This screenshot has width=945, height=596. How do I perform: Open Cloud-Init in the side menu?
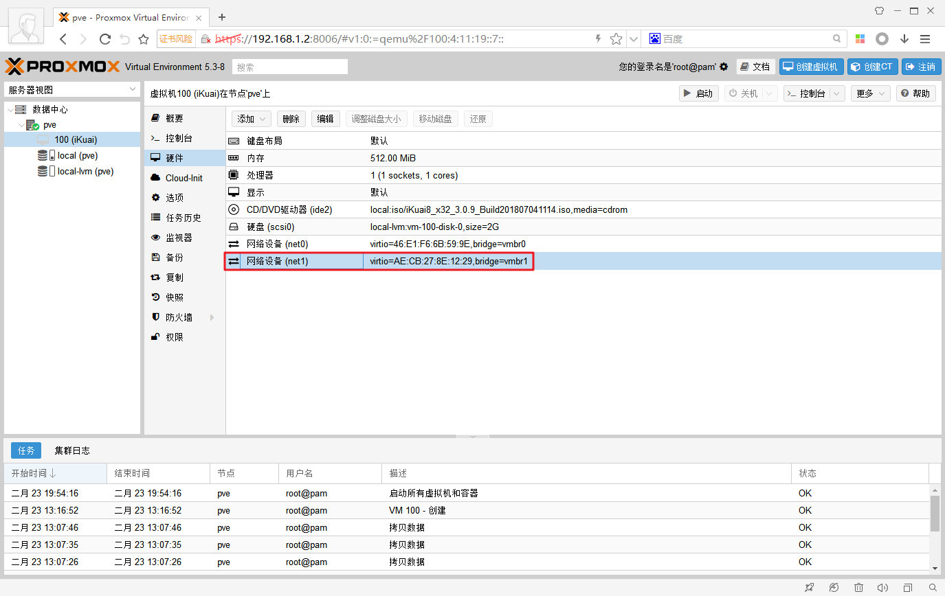pyautogui.click(x=185, y=178)
